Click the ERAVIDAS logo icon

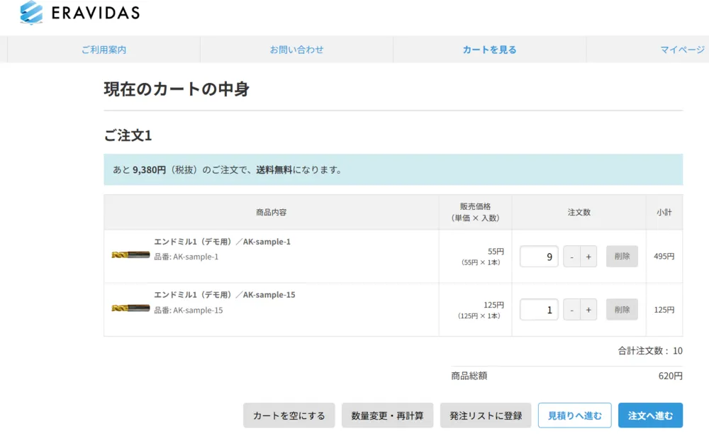pos(32,12)
